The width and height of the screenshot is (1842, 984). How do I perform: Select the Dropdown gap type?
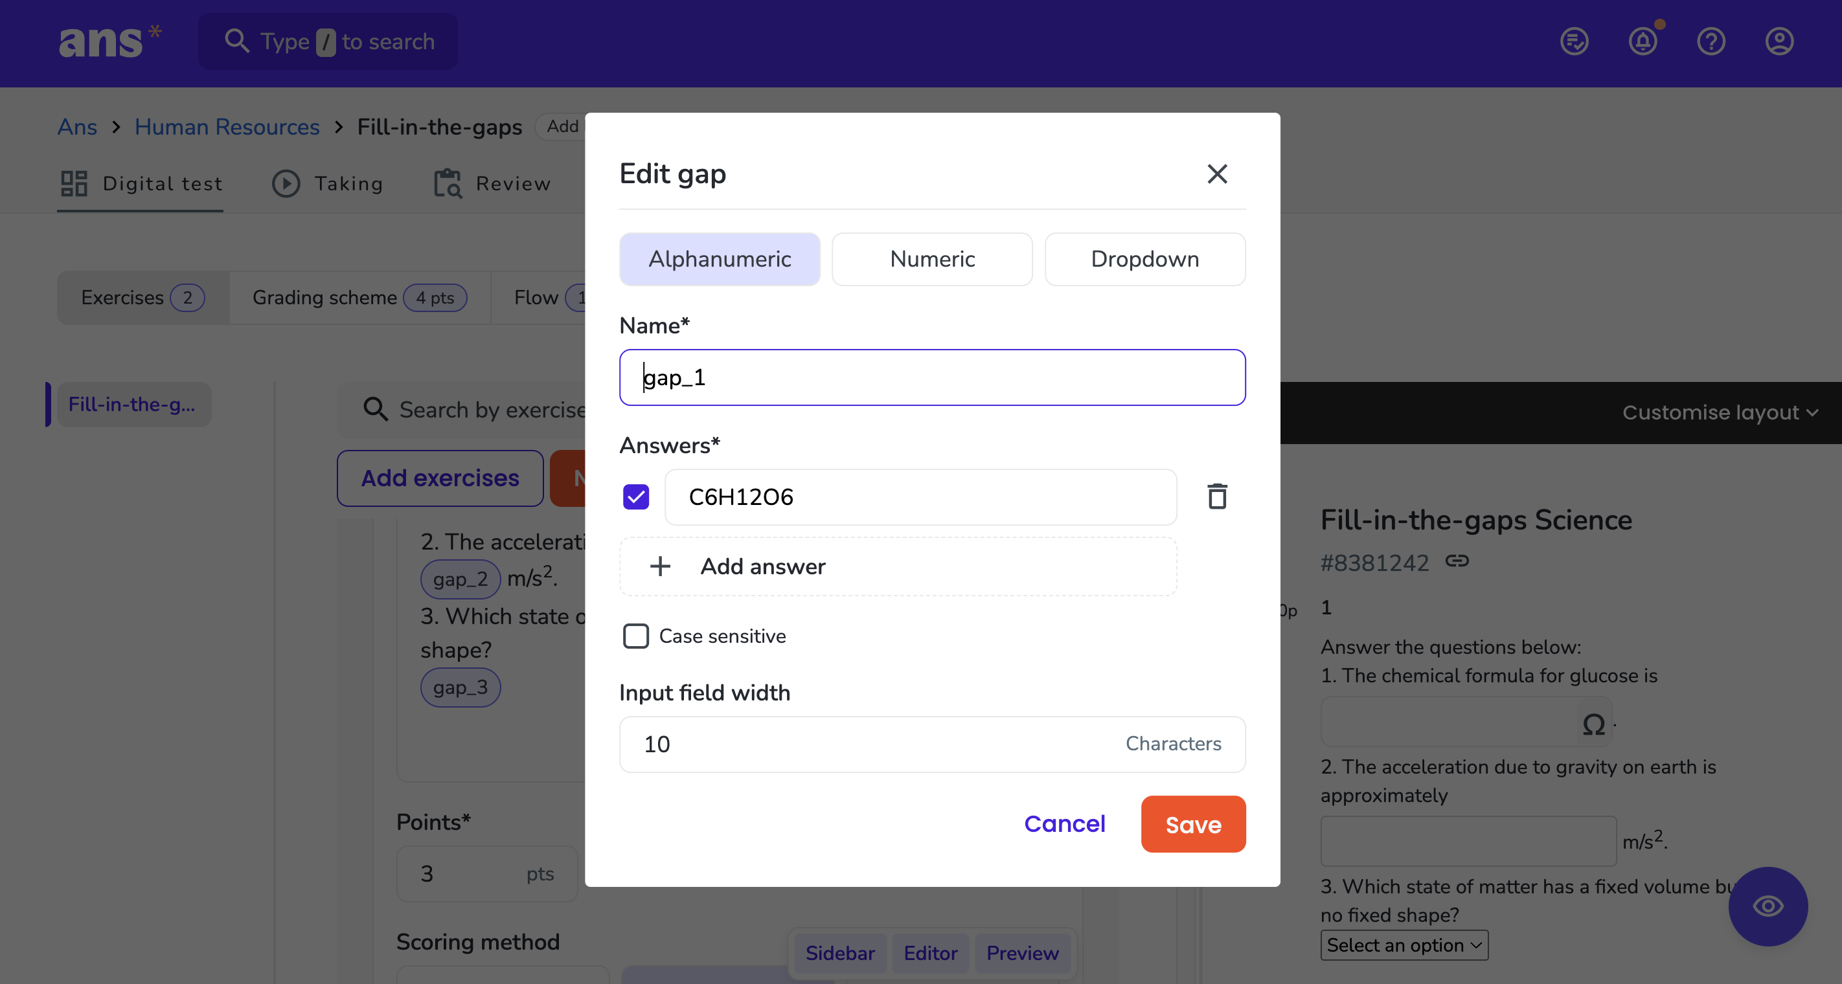point(1145,259)
